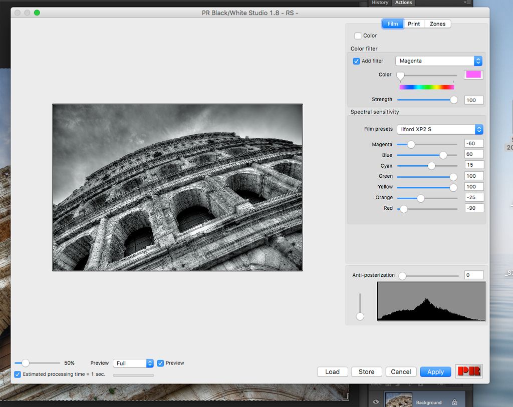Image resolution: width=513 pixels, height=407 pixels.
Task: Click the lock icon on Background layer
Action: click(454, 402)
